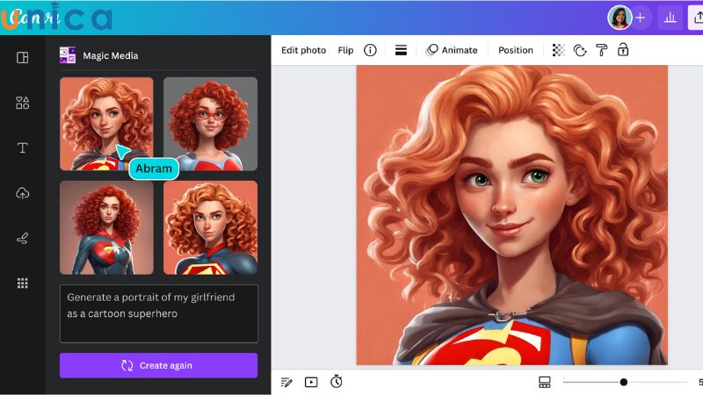
Task: Open the transparency checkerboard icon
Action: click(558, 50)
